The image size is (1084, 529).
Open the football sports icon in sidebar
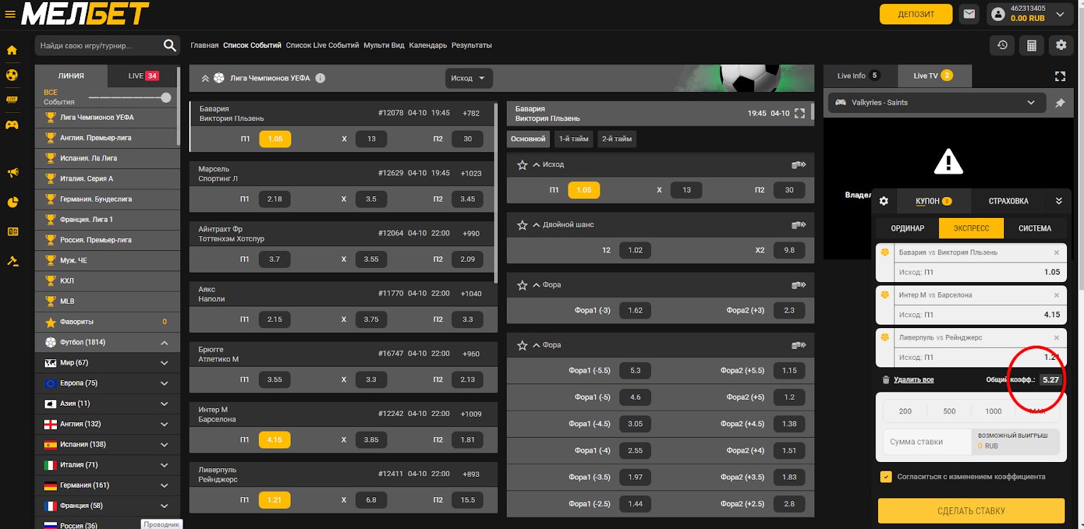(x=12, y=75)
